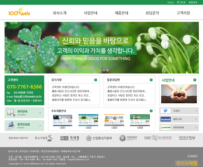Click the 국세청 related site logo
The width and height of the screenshot is (203, 167).
(68, 138)
